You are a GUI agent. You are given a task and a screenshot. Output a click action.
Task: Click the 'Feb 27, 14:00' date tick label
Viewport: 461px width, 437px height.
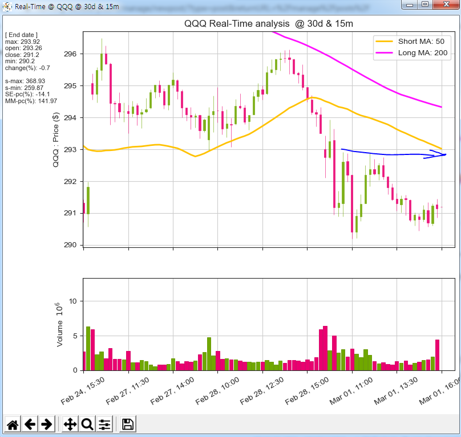tap(172, 391)
